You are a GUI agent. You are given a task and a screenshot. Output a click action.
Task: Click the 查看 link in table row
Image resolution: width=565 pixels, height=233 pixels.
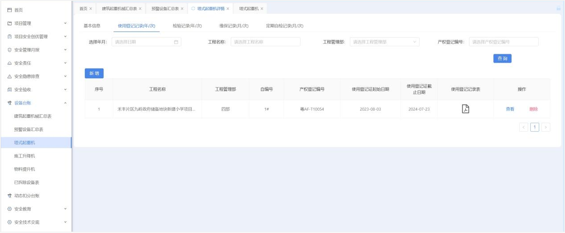[x=510, y=109]
